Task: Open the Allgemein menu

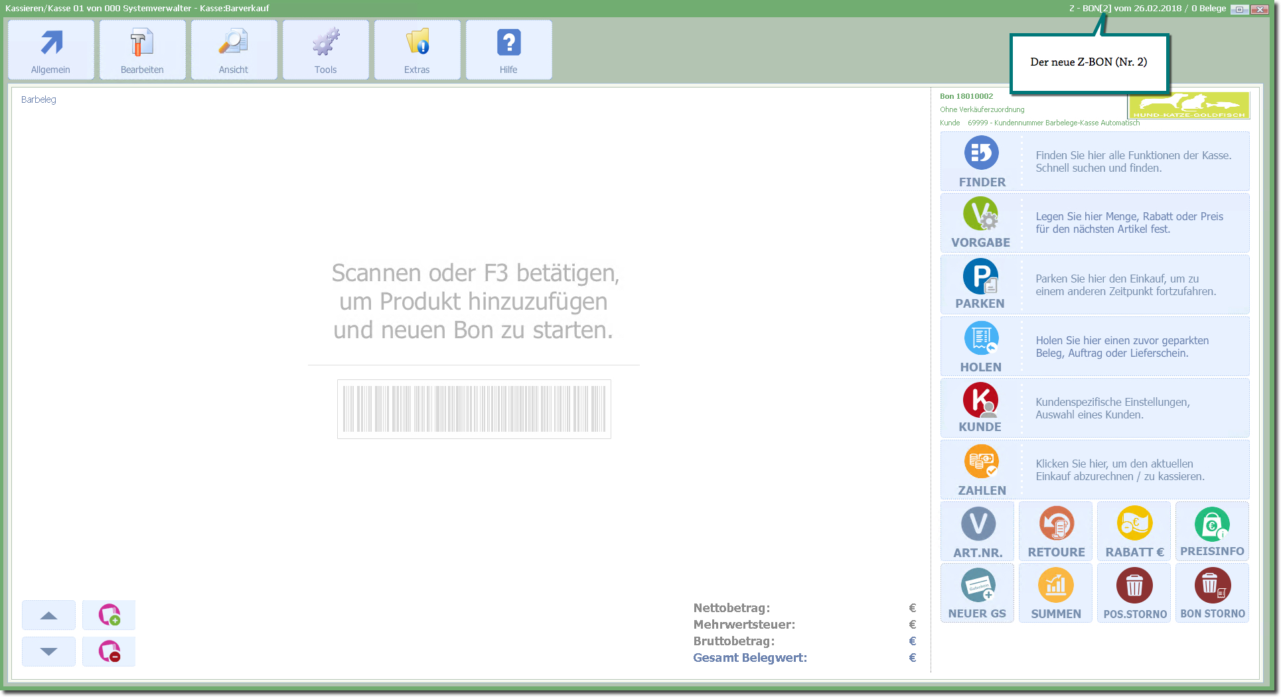Action: click(51, 50)
